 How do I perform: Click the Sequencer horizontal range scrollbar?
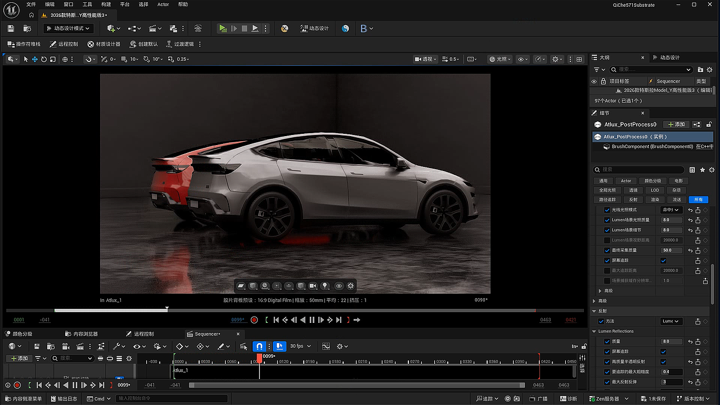(357, 385)
